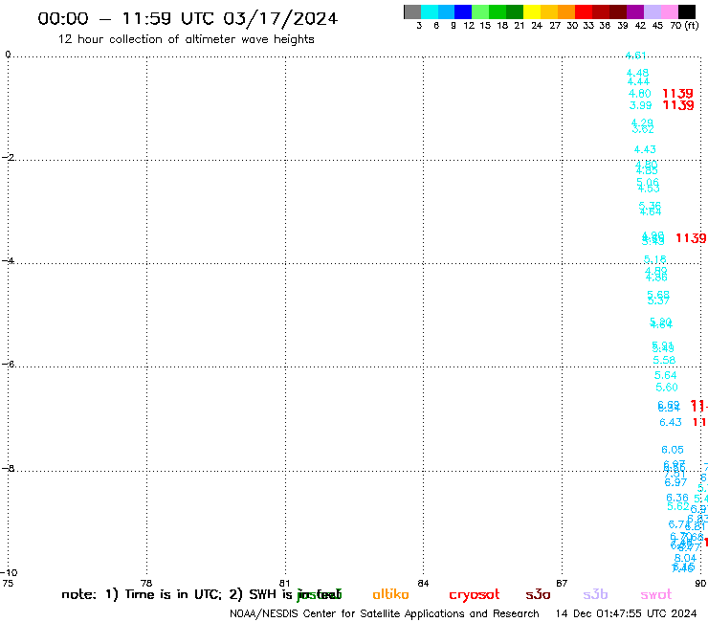The image size is (708, 622).
Task: Click the "14 Dec 01:47:55 UTC 2024" timestamp
Action: pyautogui.click(x=626, y=613)
